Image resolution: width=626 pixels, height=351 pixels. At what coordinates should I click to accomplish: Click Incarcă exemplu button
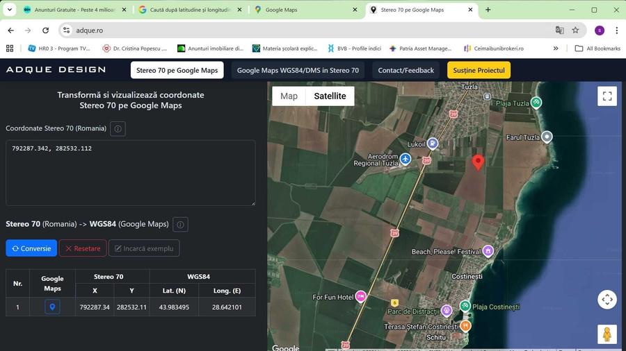(144, 248)
